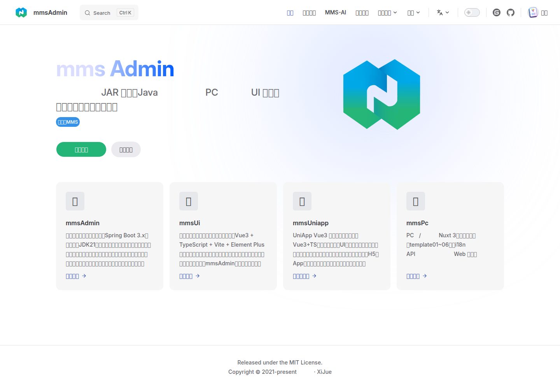Follow the arrow link in the mmsUi card
Image resolution: width=560 pixels, height=389 pixels.
tap(189, 276)
